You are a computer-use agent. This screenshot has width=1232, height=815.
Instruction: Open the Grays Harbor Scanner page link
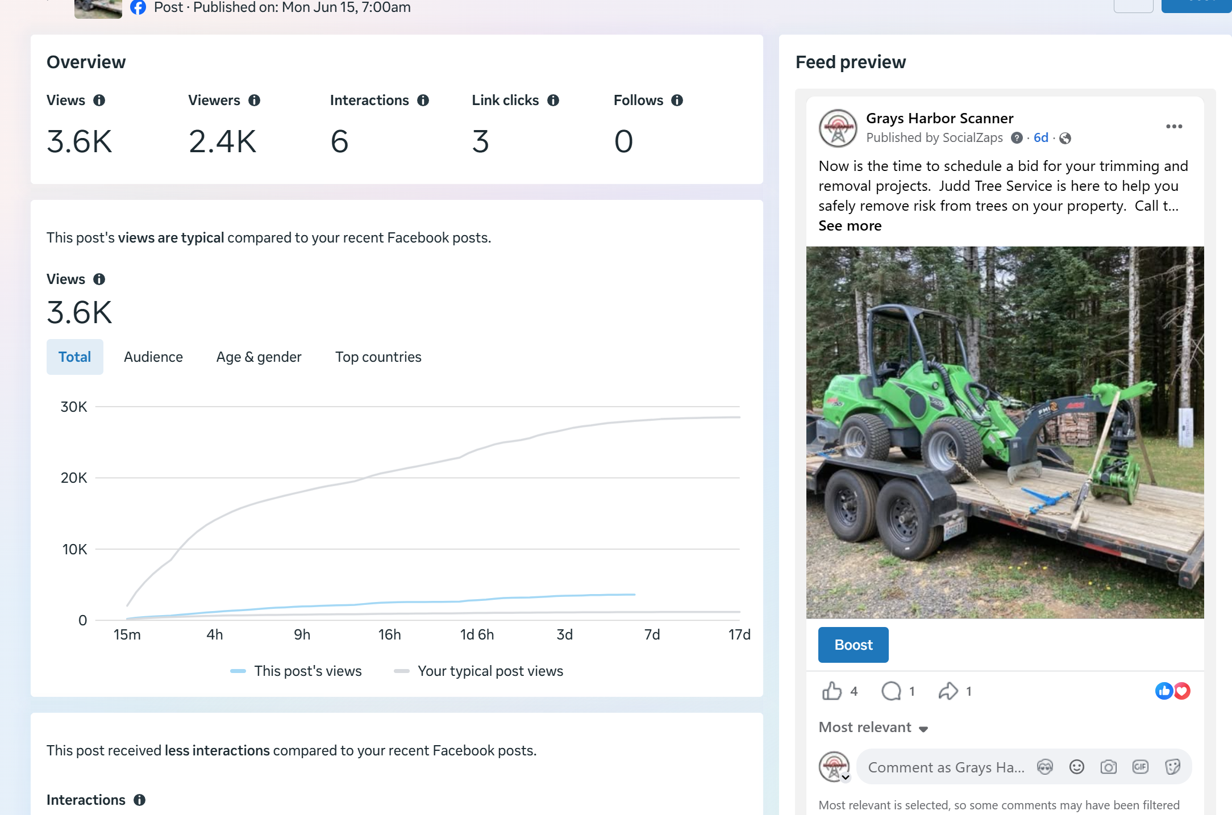point(940,118)
